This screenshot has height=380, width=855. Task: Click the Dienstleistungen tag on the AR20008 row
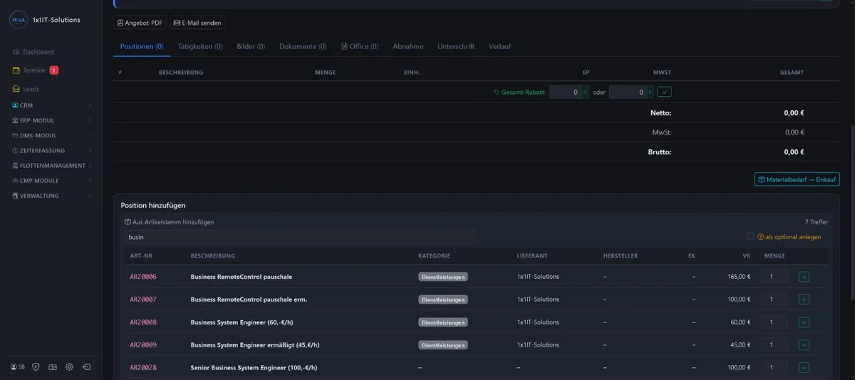[x=443, y=322]
